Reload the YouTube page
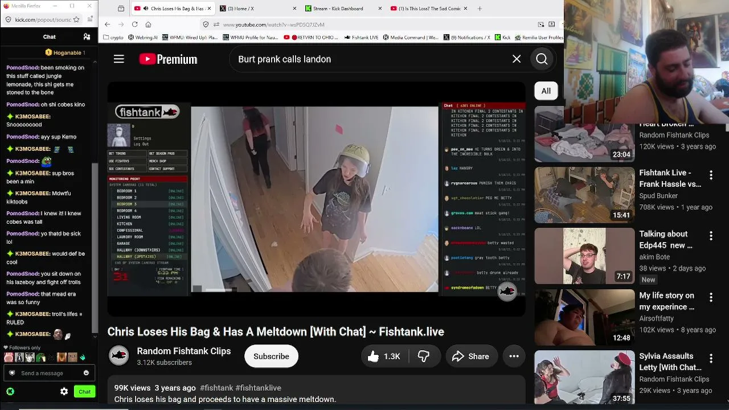729x410 pixels. tap(134, 24)
